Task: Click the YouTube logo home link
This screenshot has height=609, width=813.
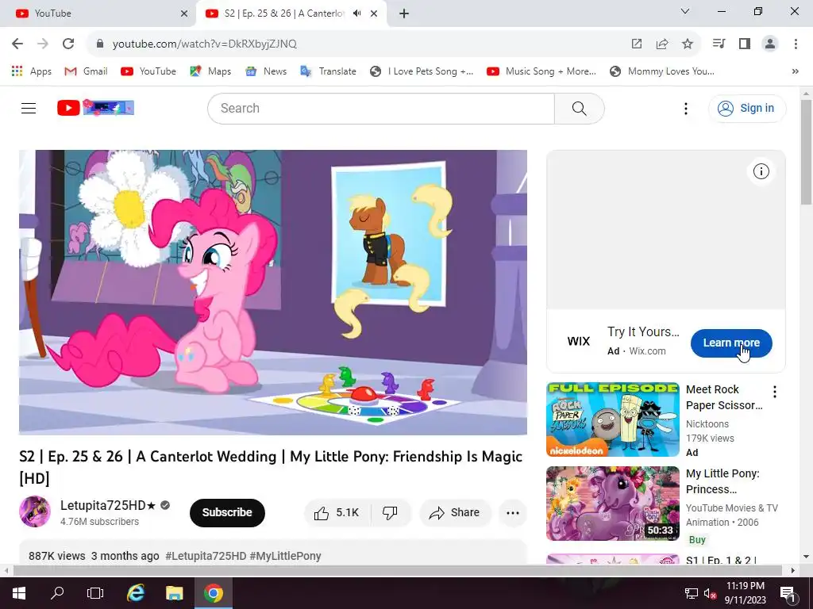Action: point(95,108)
